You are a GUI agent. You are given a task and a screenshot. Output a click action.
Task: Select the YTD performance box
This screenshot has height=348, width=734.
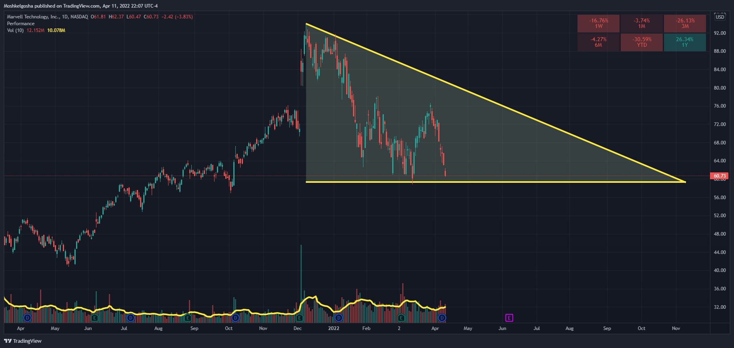pyautogui.click(x=642, y=42)
